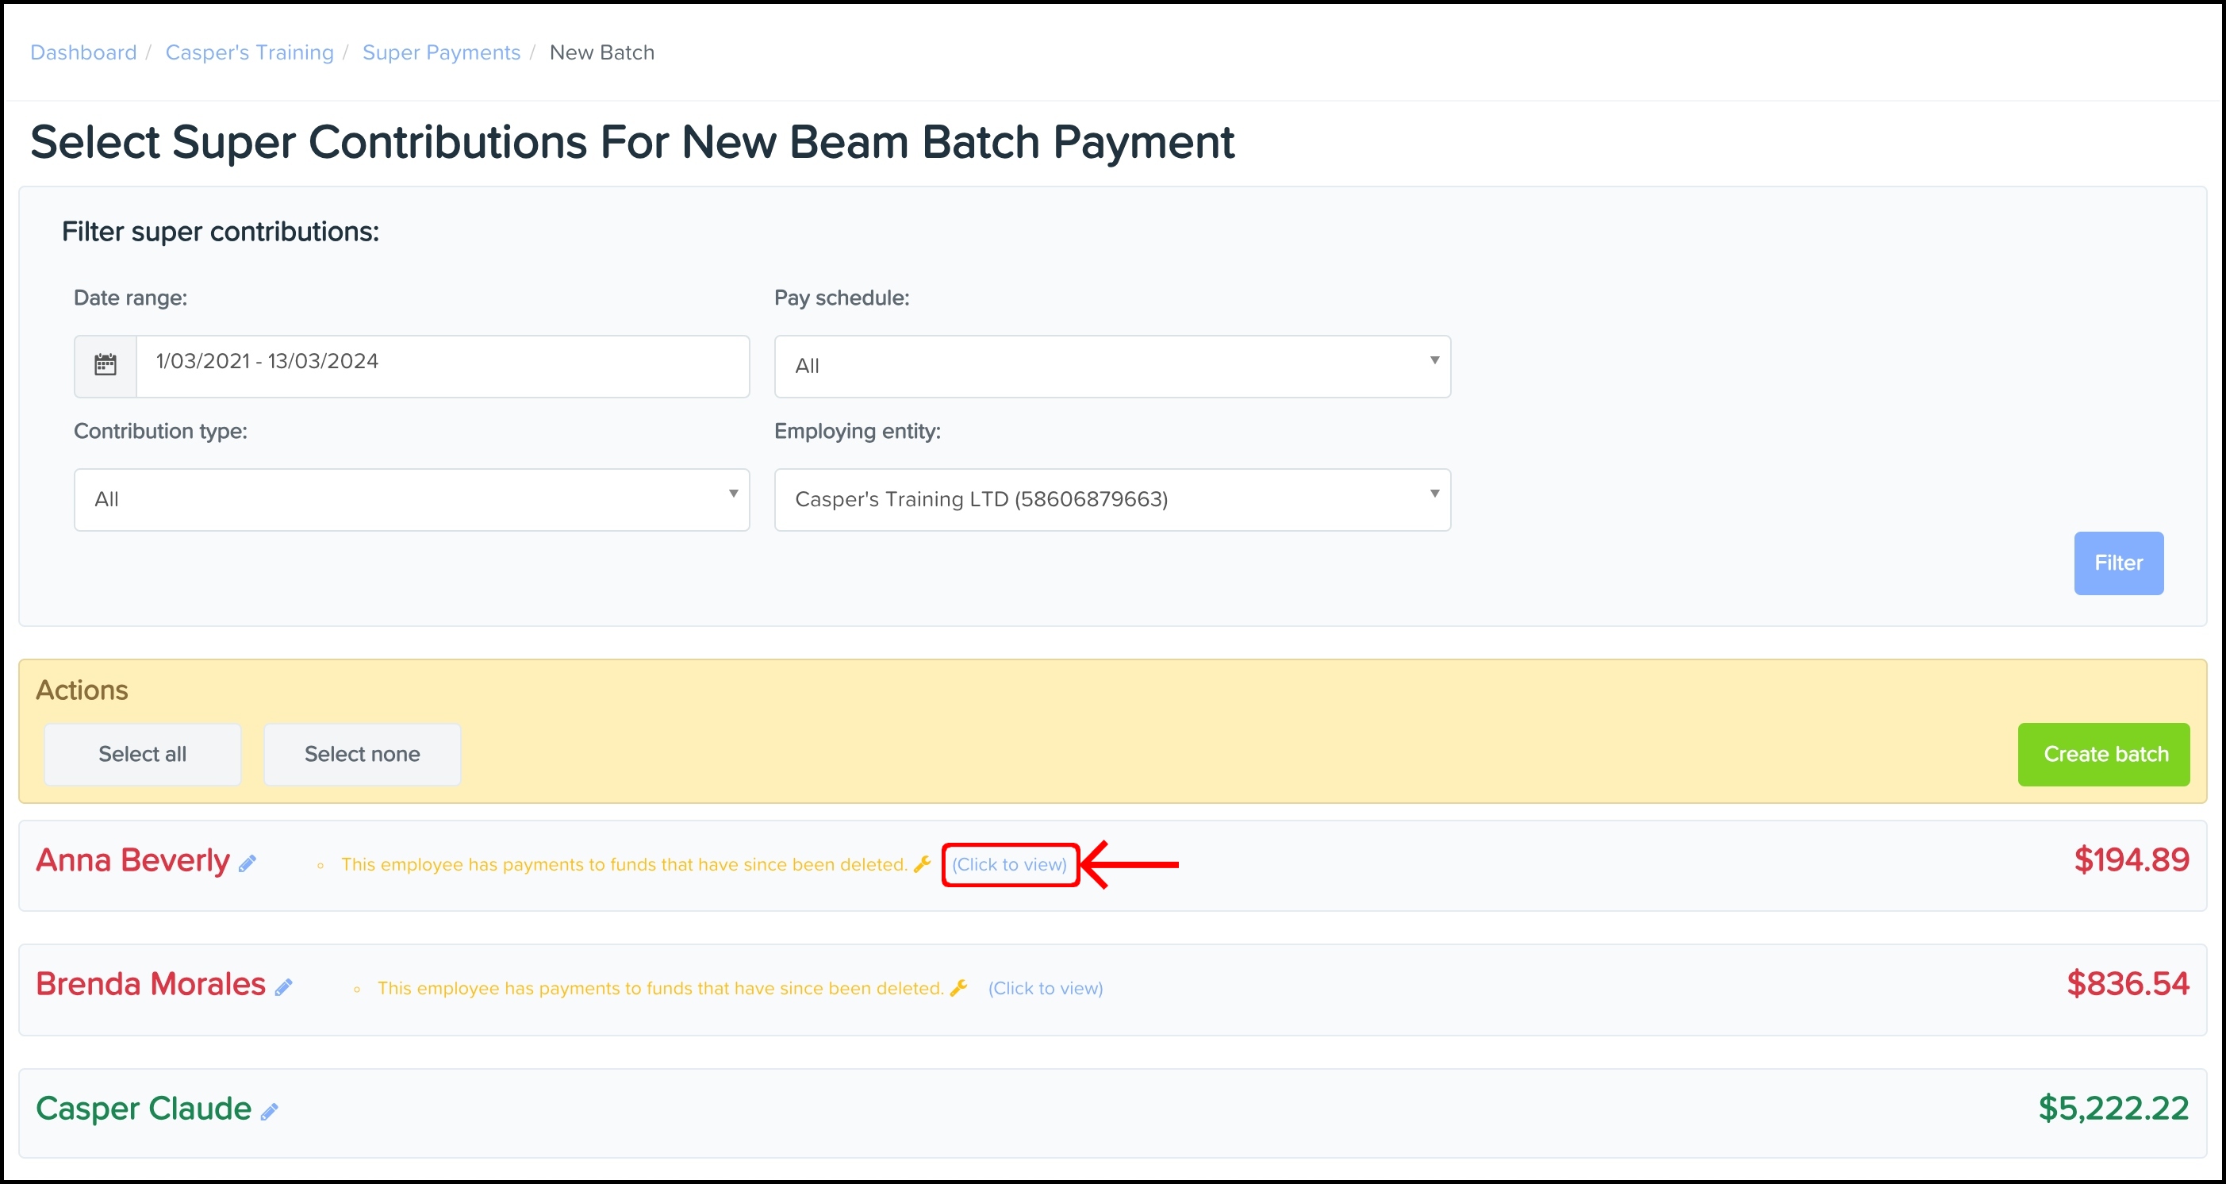Click the pencil icon next to Casper Claude
2226x1184 pixels.
pyautogui.click(x=270, y=1112)
